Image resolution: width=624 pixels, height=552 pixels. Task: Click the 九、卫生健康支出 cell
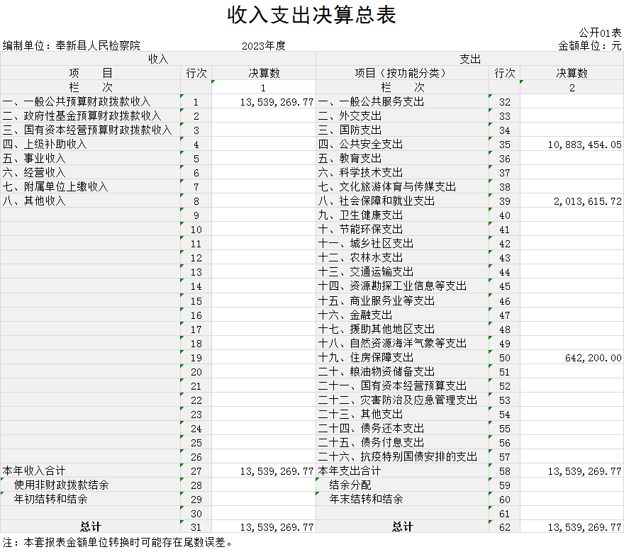(402, 215)
